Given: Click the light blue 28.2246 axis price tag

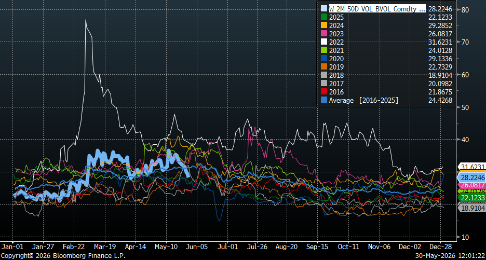Looking at the screenshot, I should (x=472, y=177).
